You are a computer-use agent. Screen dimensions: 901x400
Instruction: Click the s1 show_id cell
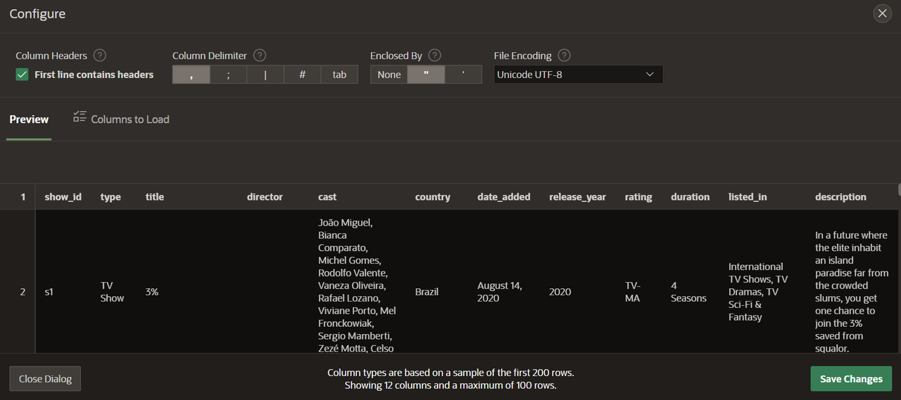click(x=49, y=292)
